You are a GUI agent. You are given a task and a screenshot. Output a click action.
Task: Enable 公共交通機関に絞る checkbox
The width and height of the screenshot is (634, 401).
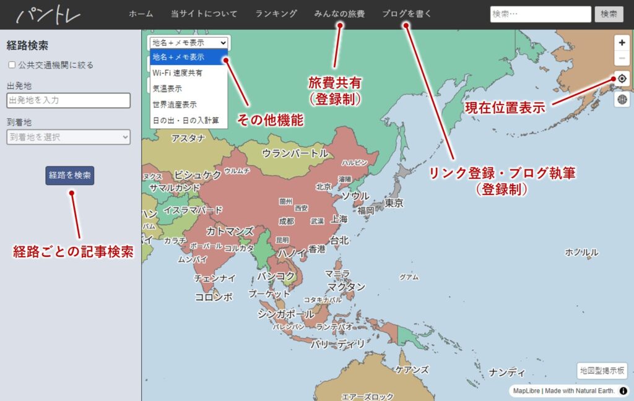(x=12, y=65)
